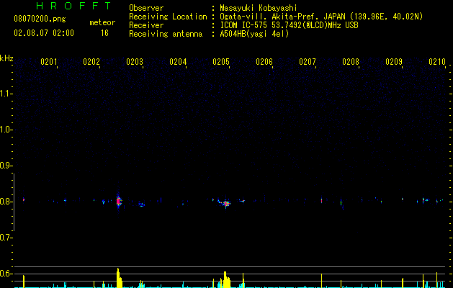Click the 0204 time marker
Image resolution: width=453 pixels, height=288 pixels.
tap(178, 62)
